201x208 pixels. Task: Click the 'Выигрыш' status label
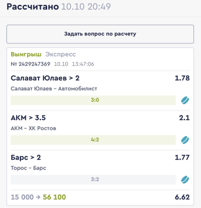tap(26, 54)
